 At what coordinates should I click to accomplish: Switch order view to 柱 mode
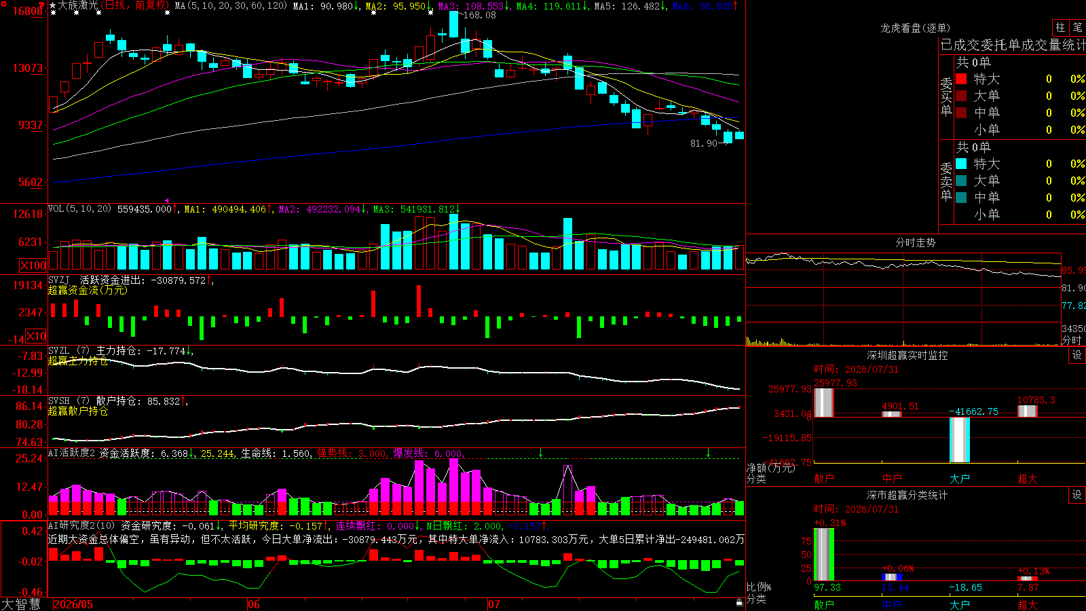tap(1060, 28)
